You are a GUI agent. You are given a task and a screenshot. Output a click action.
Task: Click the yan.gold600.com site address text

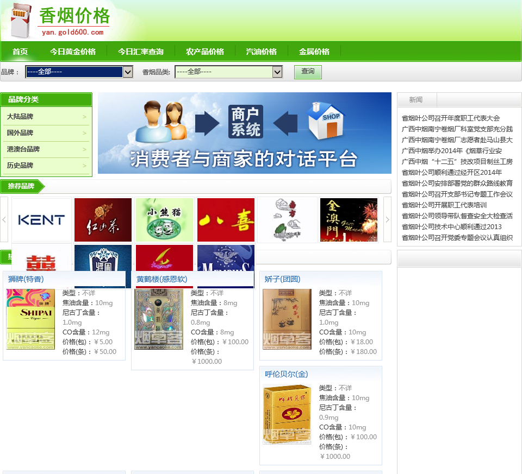click(x=72, y=32)
